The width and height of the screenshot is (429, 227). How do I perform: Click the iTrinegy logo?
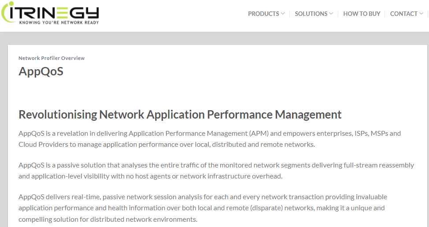tap(50, 13)
